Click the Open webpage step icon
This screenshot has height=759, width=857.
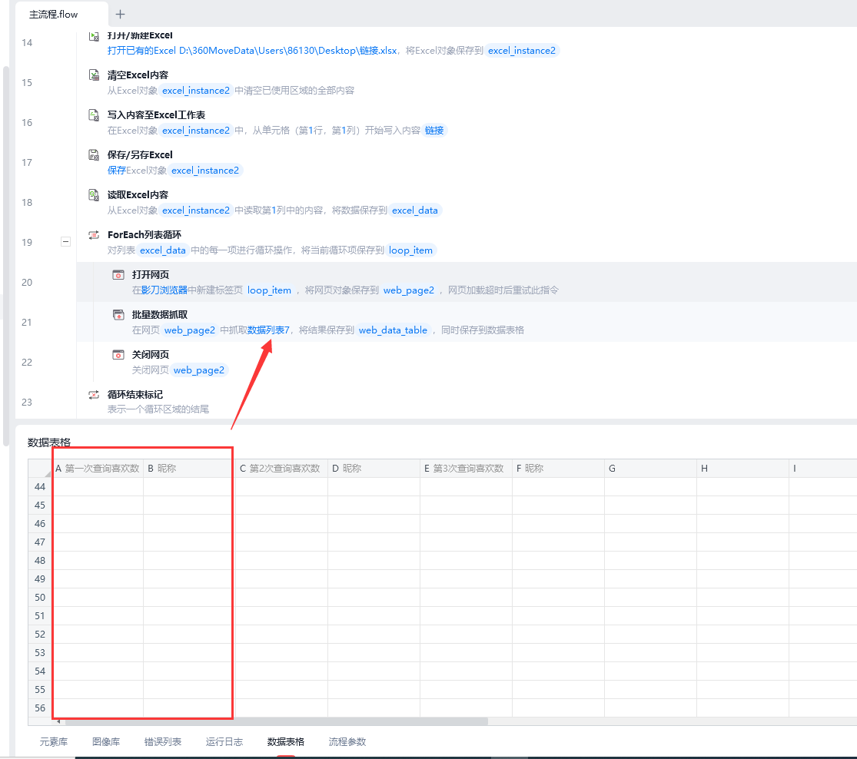[x=118, y=275]
